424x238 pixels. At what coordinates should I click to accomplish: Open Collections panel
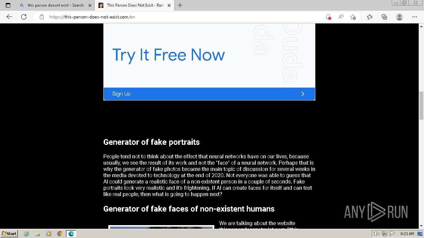click(384, 17)
